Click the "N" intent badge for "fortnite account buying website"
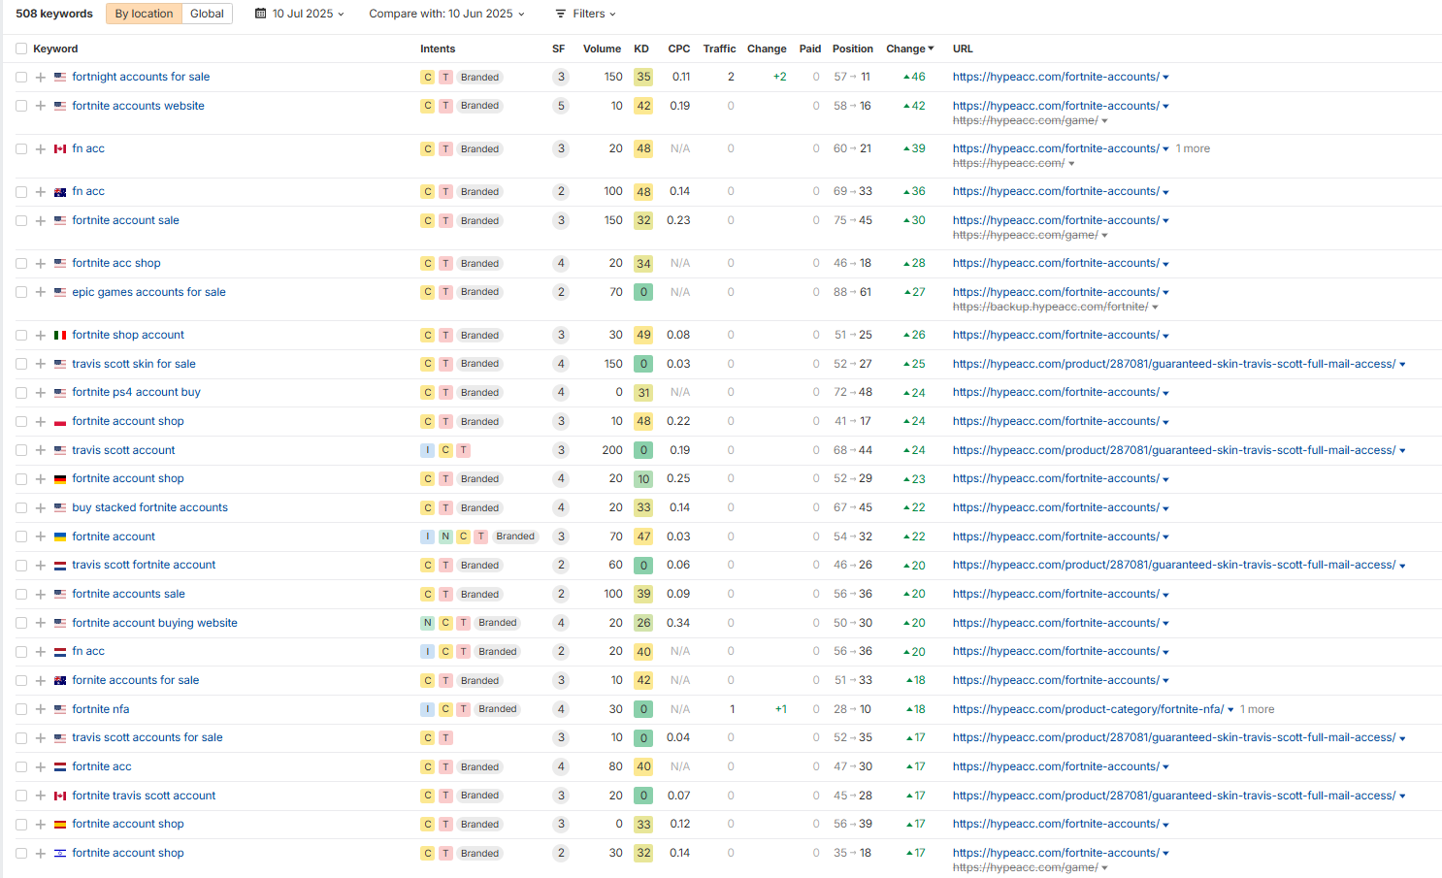Viewport: 1442px width, 878px height. coord(427,623)
